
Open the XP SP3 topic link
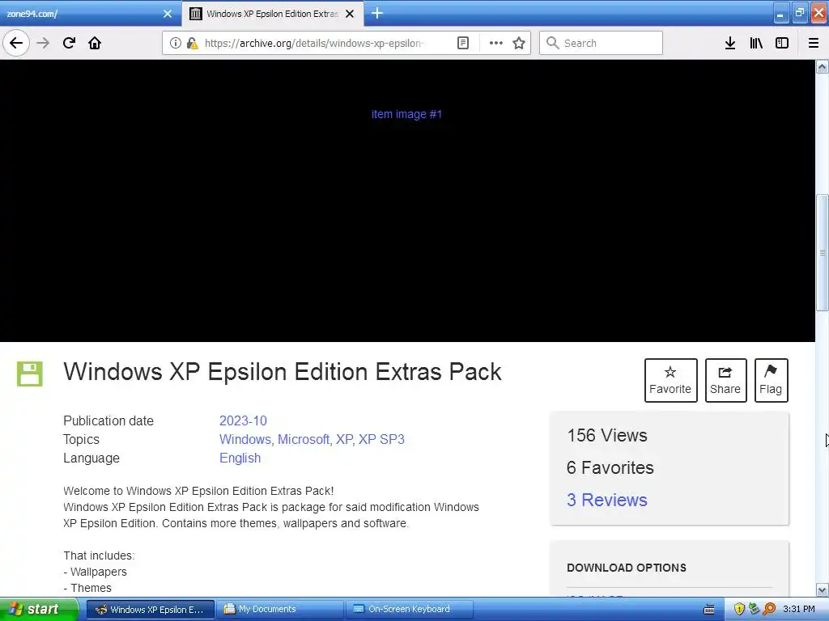[x=381, y=439]
